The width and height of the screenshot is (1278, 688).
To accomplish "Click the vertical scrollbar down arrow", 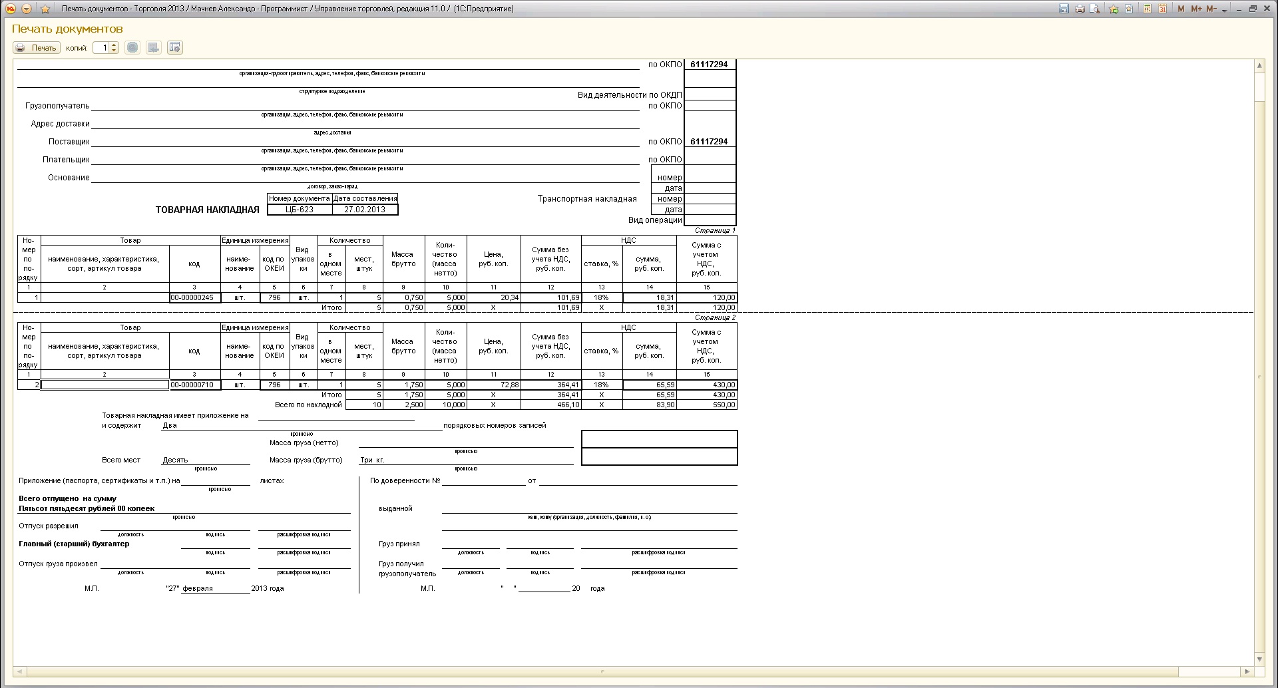I will 1259,659.
